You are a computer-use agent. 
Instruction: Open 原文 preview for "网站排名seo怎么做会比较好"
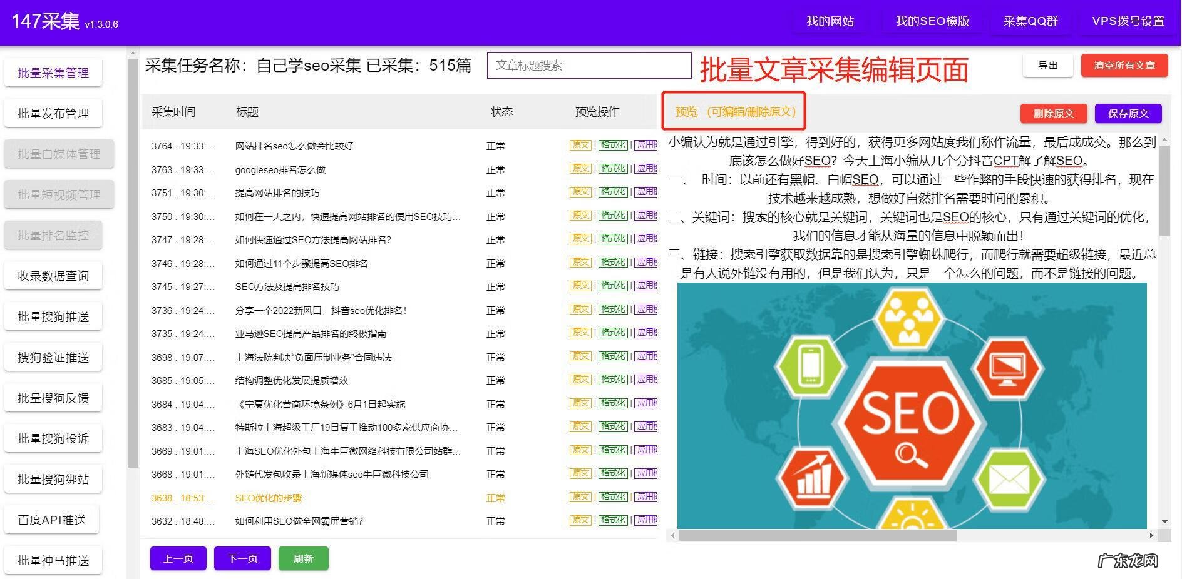point(580,145)
